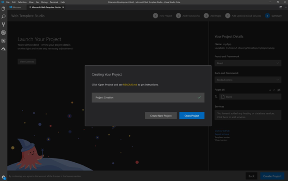Click the add services message box
The width and height of the screenshot is (288, 181).
(x=248, y=115)
